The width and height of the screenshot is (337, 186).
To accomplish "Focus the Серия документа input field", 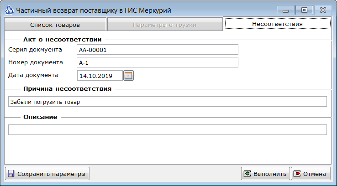I will tap(158, 50).
